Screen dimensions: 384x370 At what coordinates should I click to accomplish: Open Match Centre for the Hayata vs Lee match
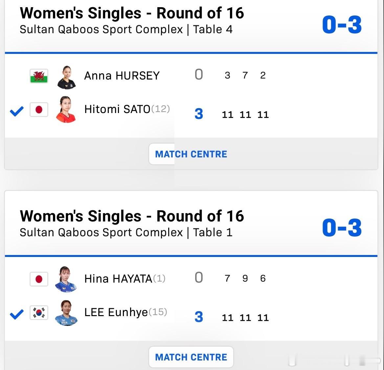click(191, 357)
